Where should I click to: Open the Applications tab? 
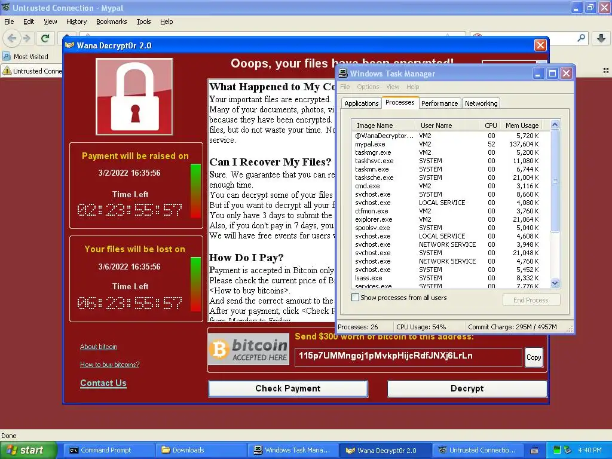[361, 103]
